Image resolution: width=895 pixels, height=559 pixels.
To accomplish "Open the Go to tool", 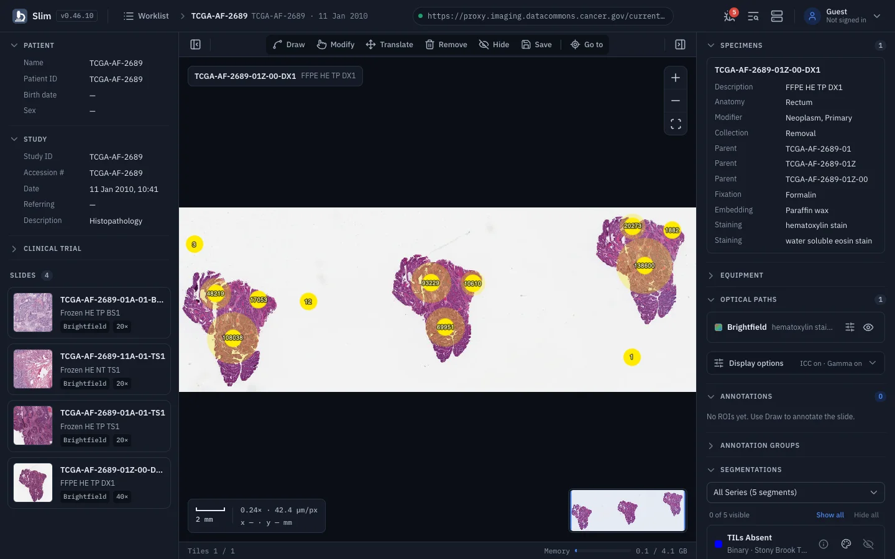I will 587,45.
